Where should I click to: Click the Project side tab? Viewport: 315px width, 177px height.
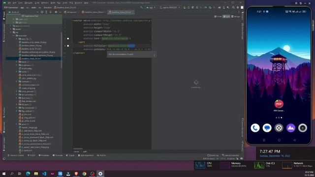click(4, 16)
